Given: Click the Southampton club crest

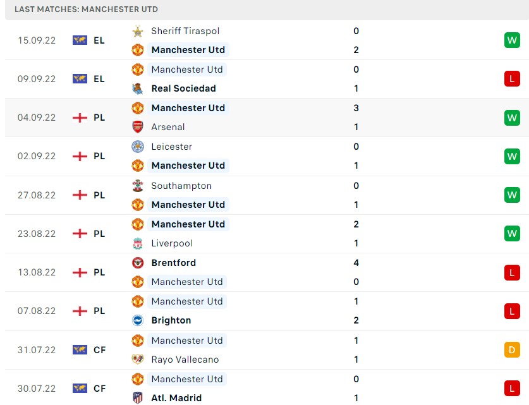Looking at the screenshot, I should tap(138, 186).
